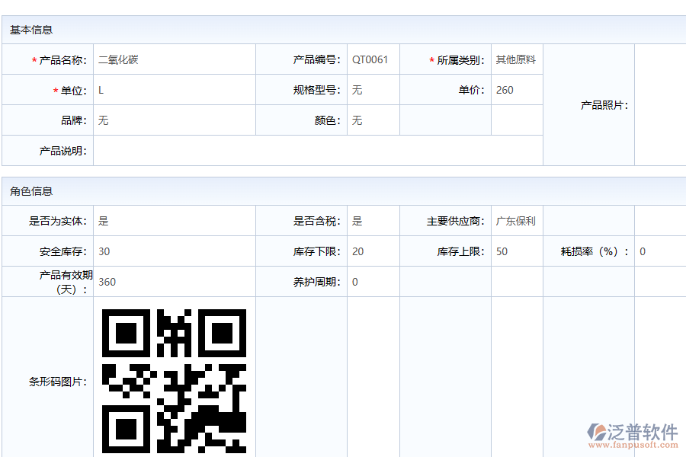Click the 产品有效期 value 360

click(x=107, y=282)
